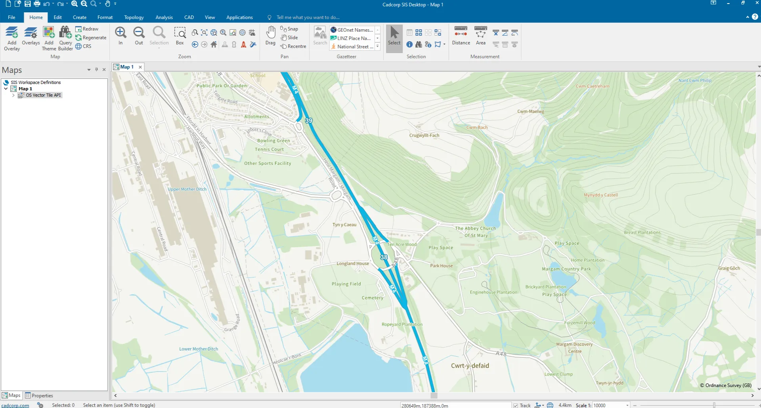Move down one row in the gazetteer gallery
This screenshot has height=408, width=761.
coord(378,38)
